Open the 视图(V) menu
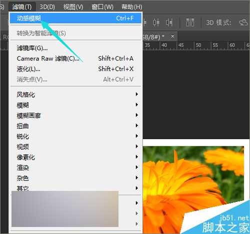The width and height of the screenshot is (250, 234). click(x=73, y=7)
